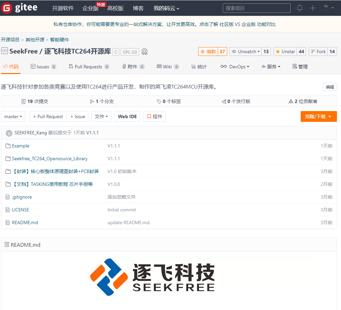
Task: Click folder icon for 【封装】核心板整体原理图封装
Action: tap(8, 171)
